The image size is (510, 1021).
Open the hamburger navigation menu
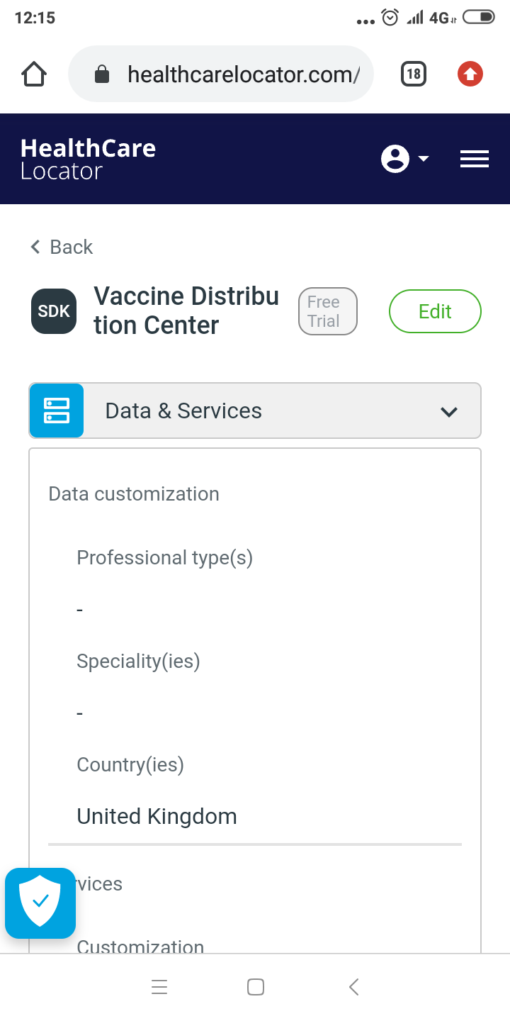pos(475,159)
